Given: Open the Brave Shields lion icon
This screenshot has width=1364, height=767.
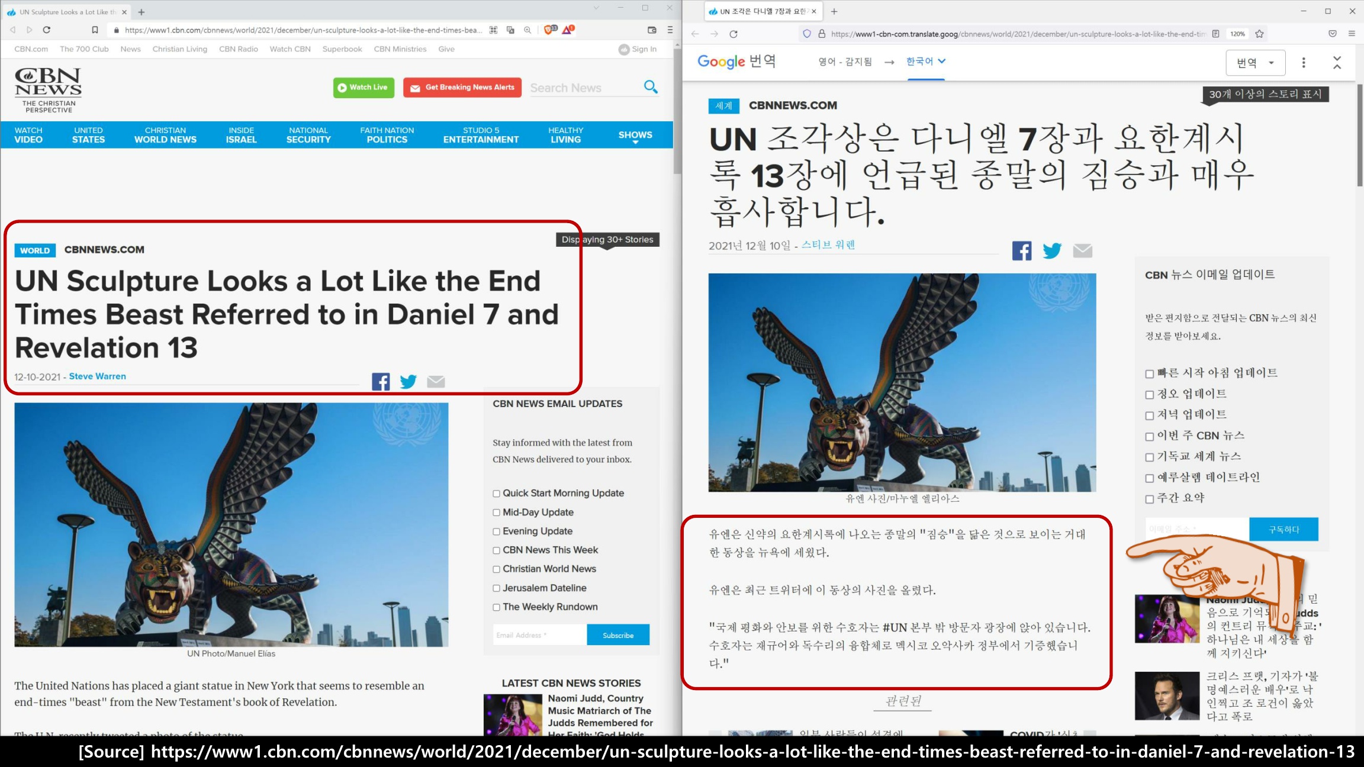Looking at the screenshot, I should (x=550, y=30).
